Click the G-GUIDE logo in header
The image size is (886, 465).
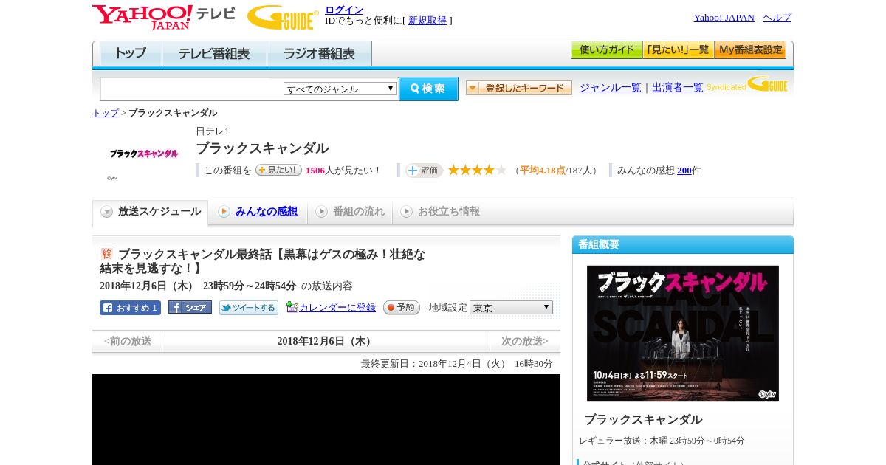pos(283,17)
